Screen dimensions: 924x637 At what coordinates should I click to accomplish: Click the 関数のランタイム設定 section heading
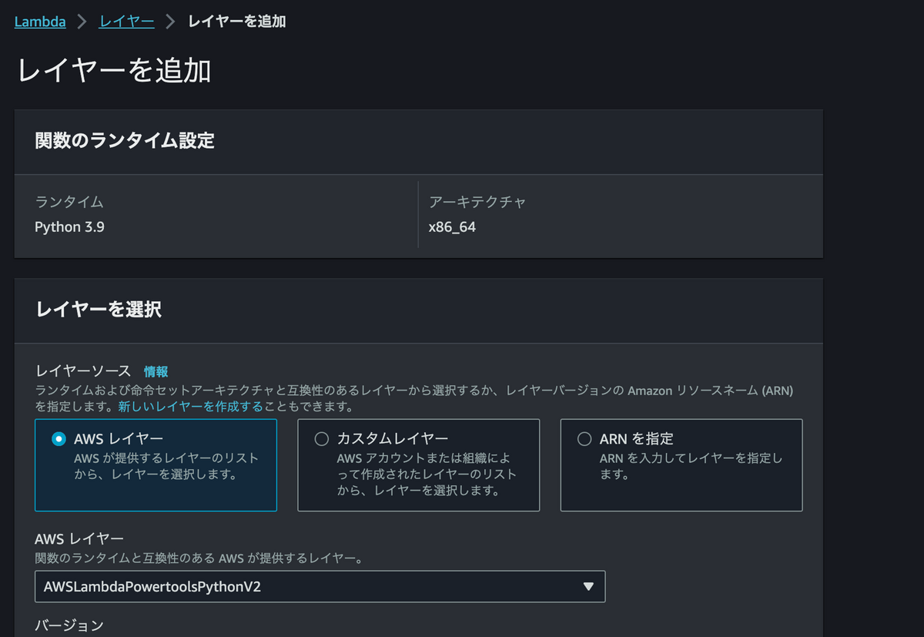click(125, 141)
